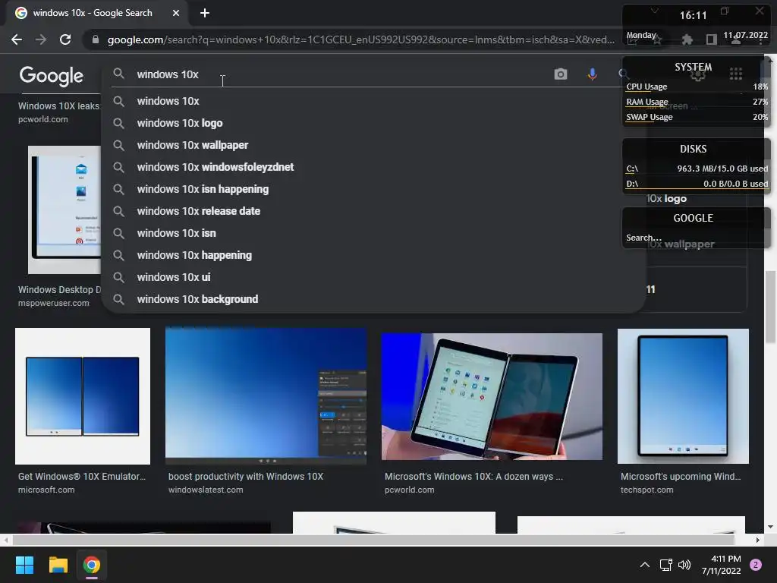The width and height of the screenshot is (777, 583).
Task: Open 'boost productivity with Windows 10X' thumbnail
Action: pyautogui.click(x=266, y=396)
